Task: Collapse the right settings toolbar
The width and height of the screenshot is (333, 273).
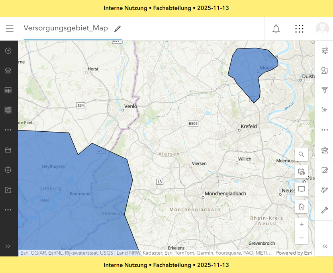Action: coord(325,246)
